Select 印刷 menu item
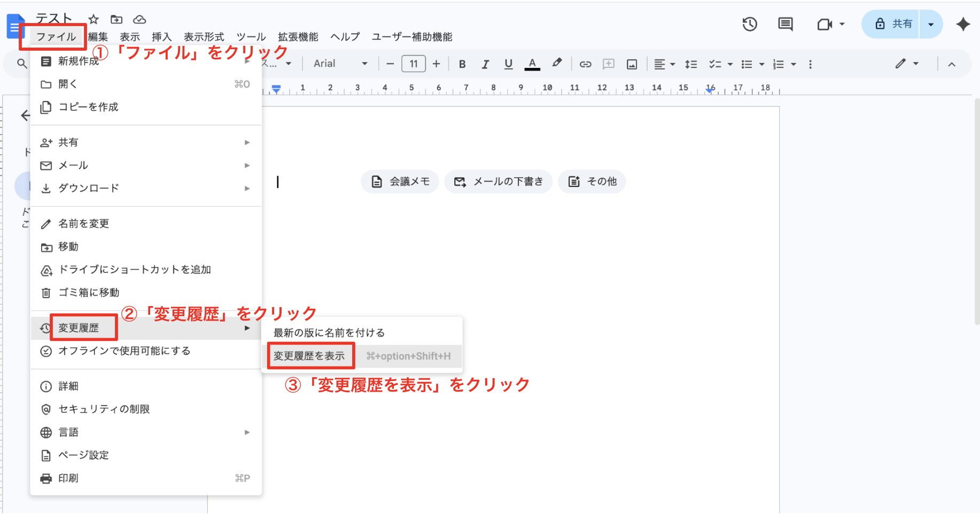The height and width of the screenshot is (515, 980). click(x=146, y=478)
